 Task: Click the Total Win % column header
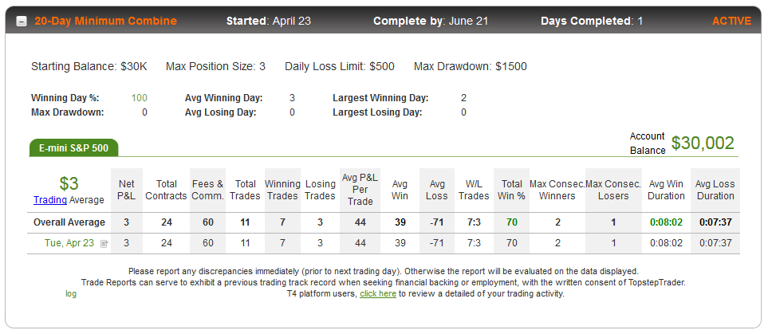[x=511, y=190]
